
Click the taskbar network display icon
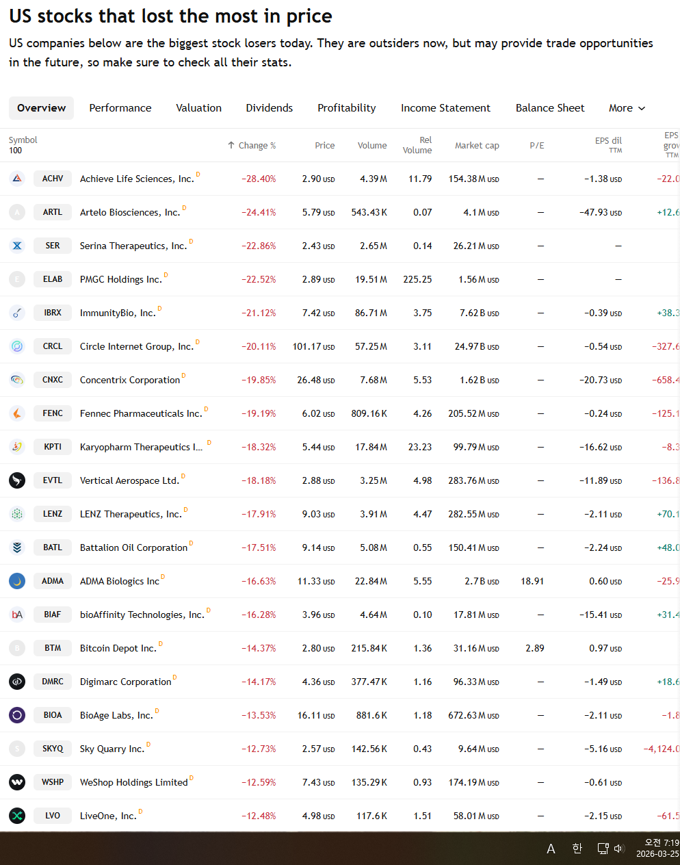coord(603,849)
